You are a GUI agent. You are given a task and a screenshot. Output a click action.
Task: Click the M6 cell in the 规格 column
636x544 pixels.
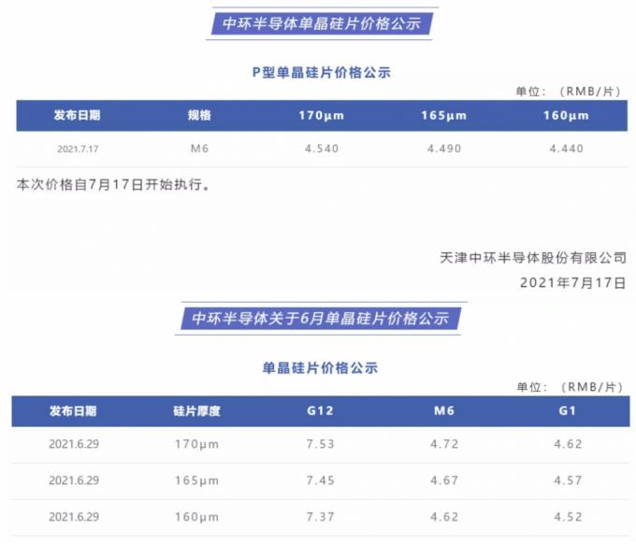[199, 149]
